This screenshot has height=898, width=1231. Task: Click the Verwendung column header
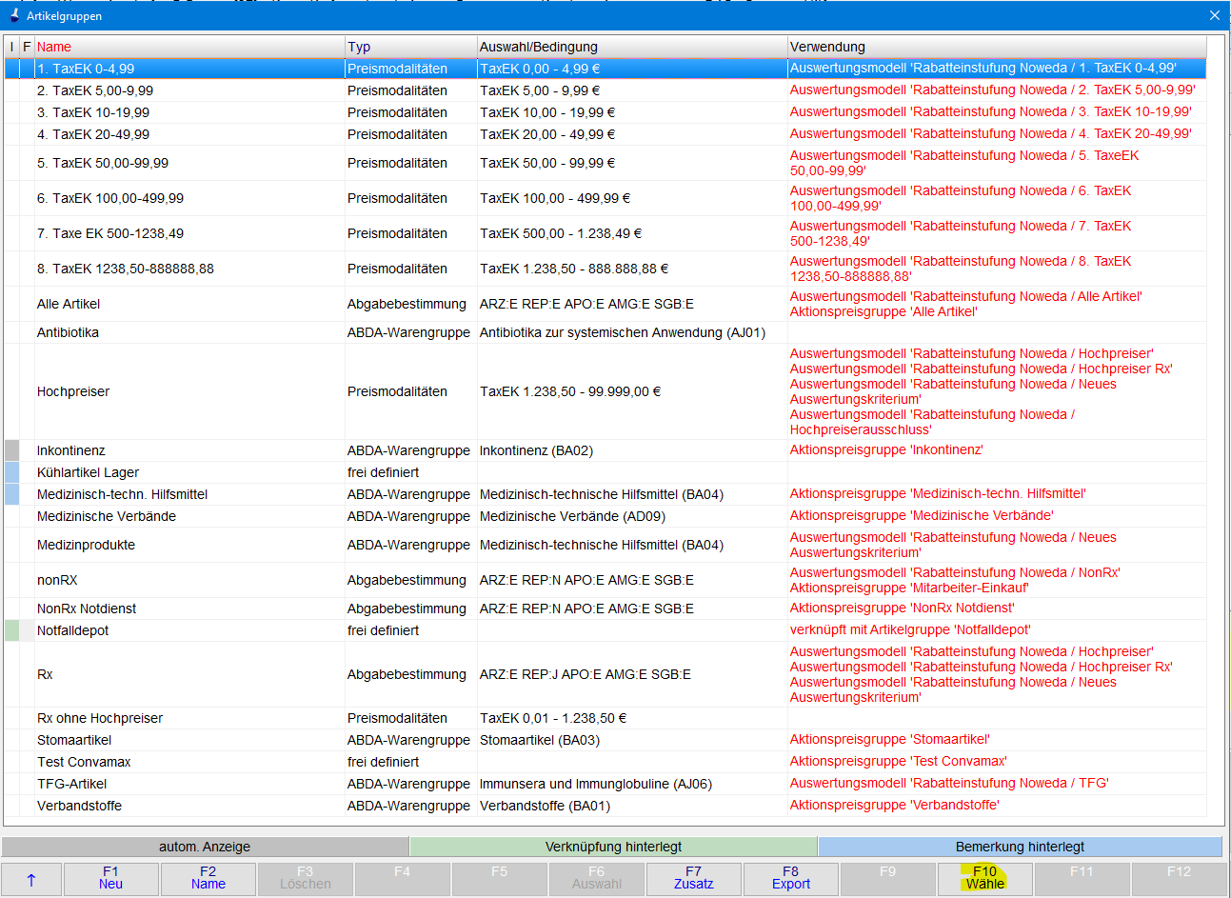pos(997,47)
